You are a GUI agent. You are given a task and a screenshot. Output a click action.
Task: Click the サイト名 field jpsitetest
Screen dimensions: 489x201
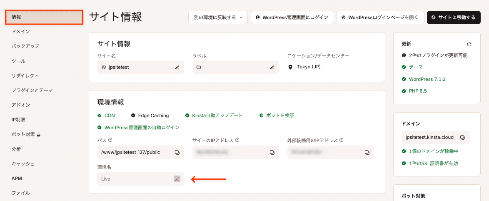pyautogui.click(x=140, y=67)
